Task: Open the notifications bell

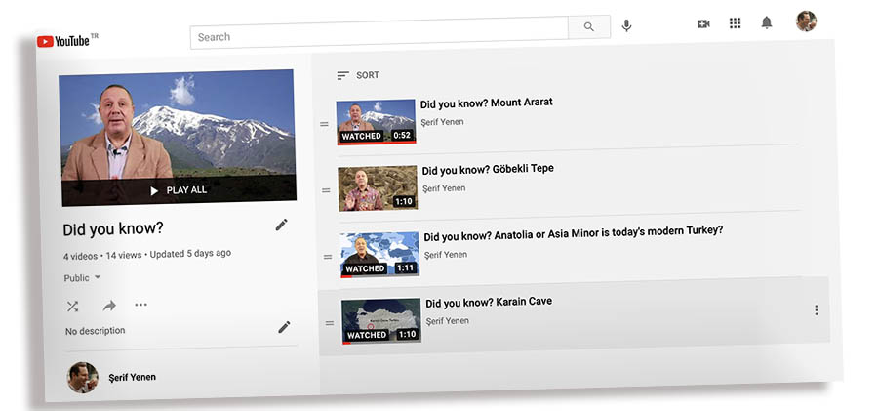Action: pyautogui.click(x=767, y=22)
